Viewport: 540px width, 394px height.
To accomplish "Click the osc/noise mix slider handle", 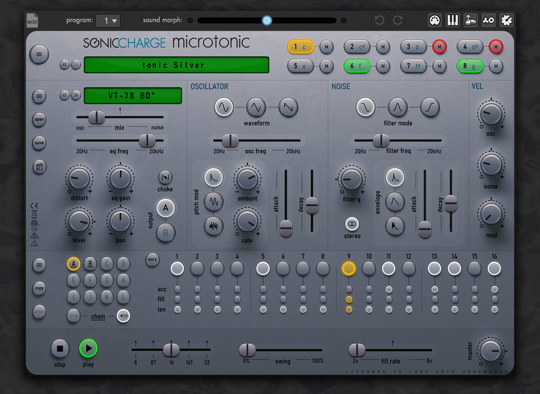I will 97,117.
